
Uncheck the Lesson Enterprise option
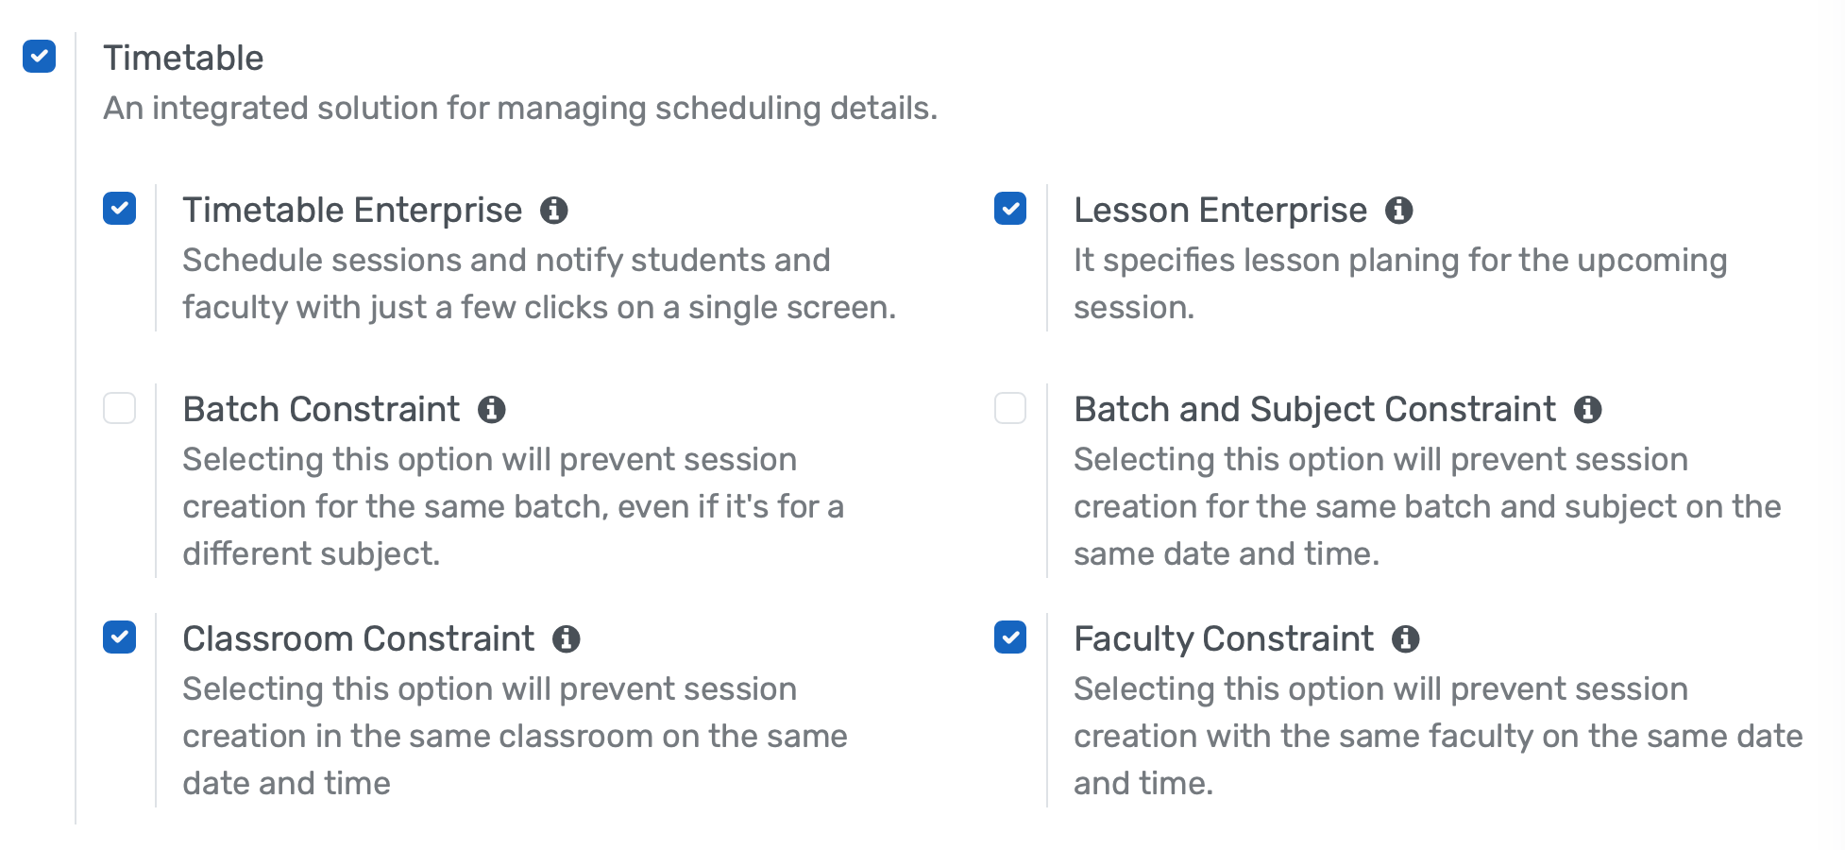[1010, 210]
